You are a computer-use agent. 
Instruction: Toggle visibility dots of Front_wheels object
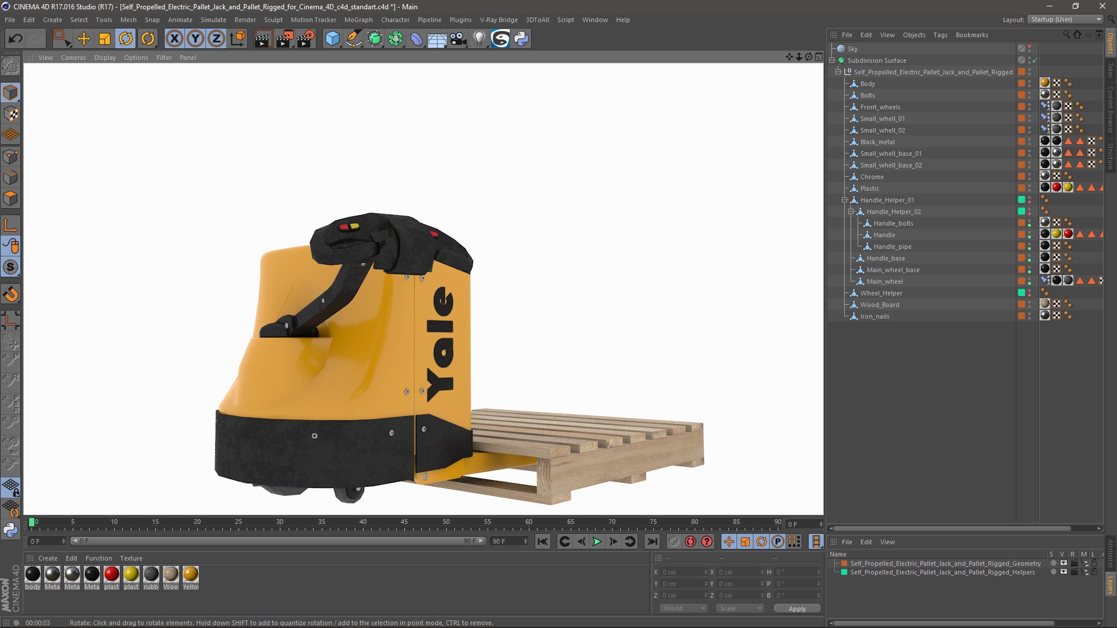pos(1029,107)
